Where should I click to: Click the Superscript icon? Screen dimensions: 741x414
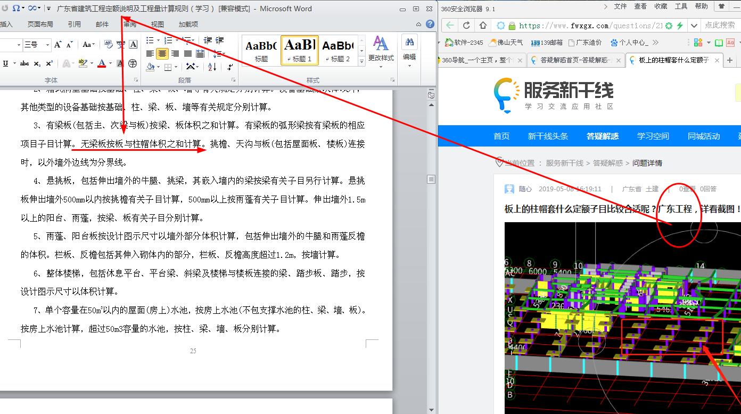coord(49,63)
